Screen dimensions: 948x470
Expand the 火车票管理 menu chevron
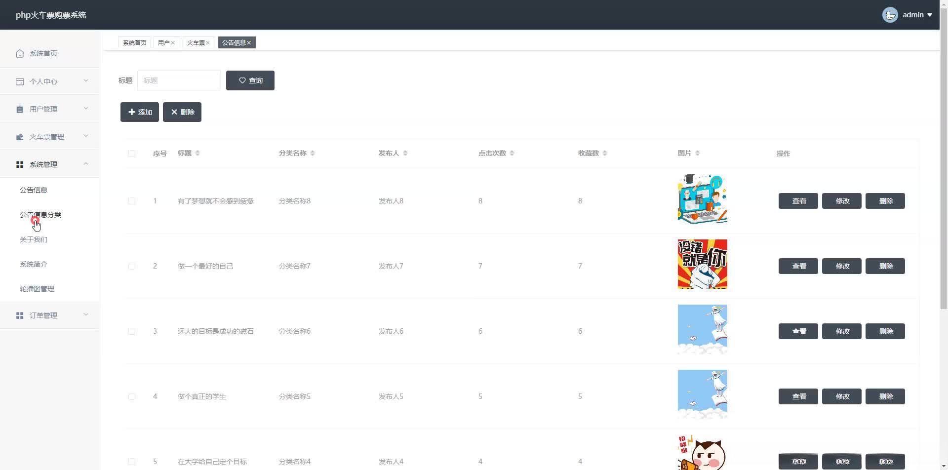[85, 136]
